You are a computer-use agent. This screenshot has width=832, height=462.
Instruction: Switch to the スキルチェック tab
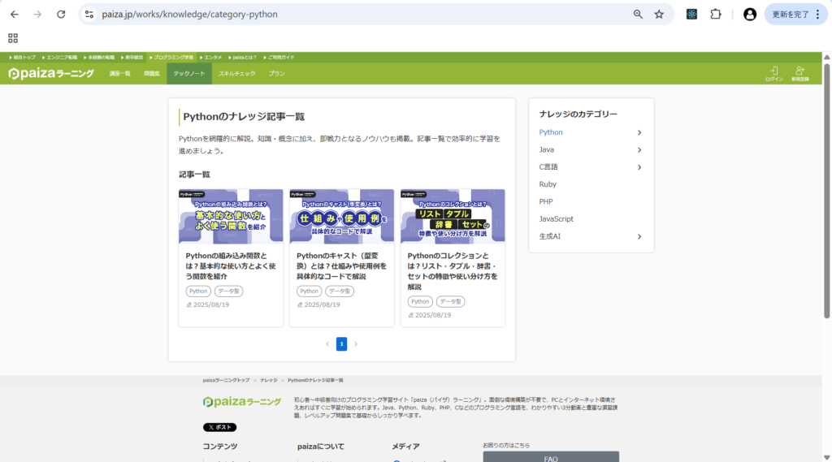tap(236, 74)
